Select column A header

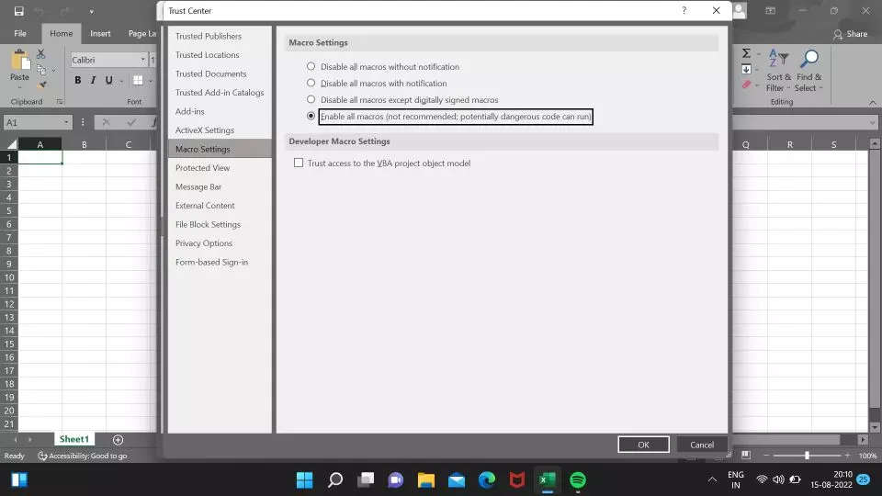pyautogui.click(x=40, y=144)
